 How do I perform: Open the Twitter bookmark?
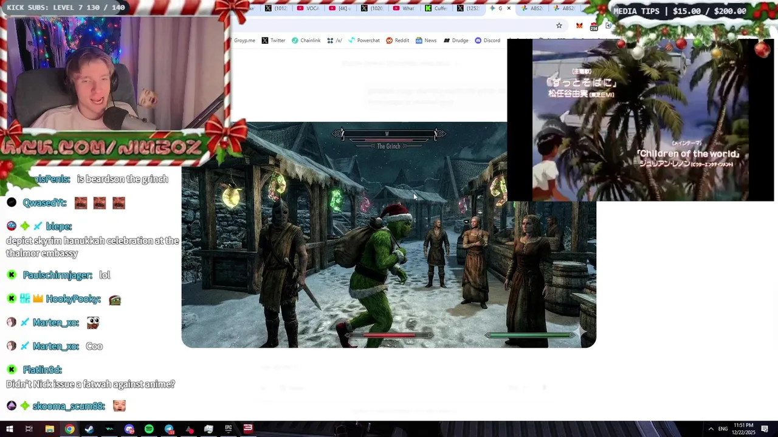(x=273, y=41)
